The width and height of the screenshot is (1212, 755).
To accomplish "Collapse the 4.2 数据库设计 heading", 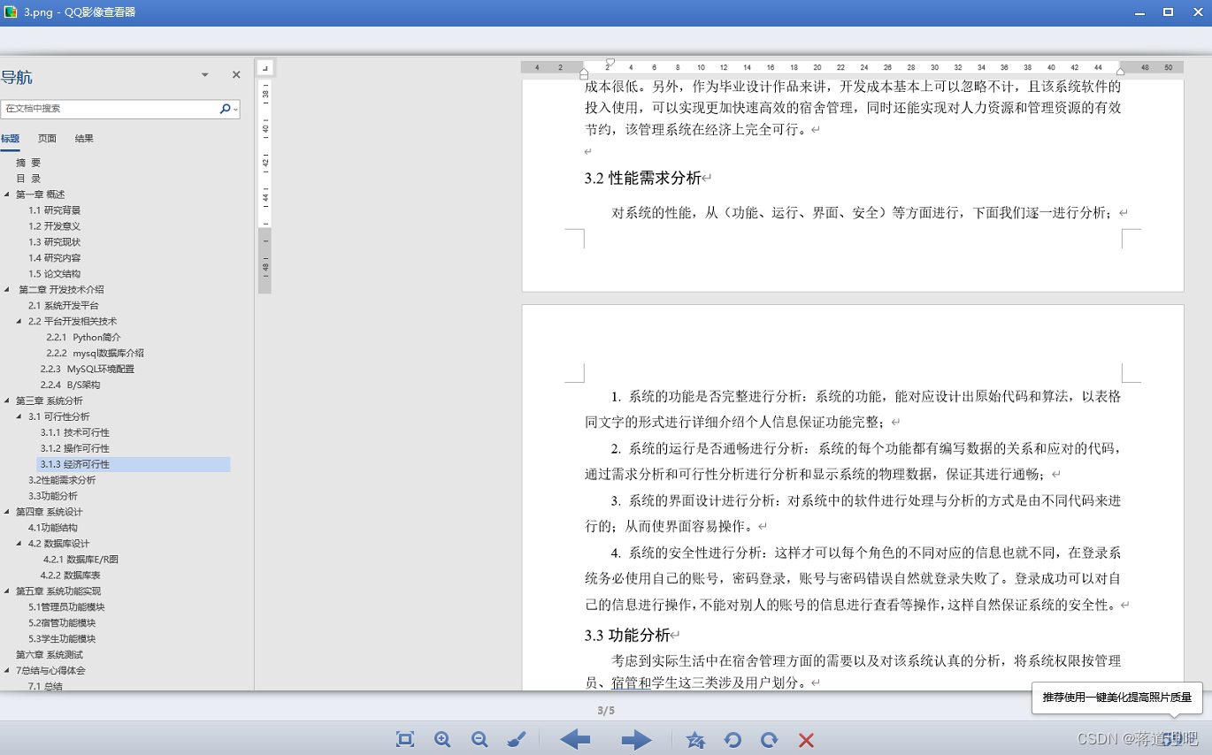I will [19, 545].
